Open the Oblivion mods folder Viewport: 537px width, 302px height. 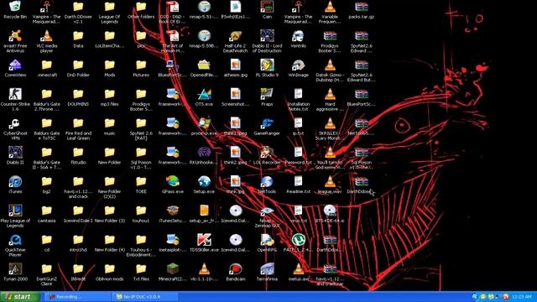pyautogui.click(x=110, y=268)
